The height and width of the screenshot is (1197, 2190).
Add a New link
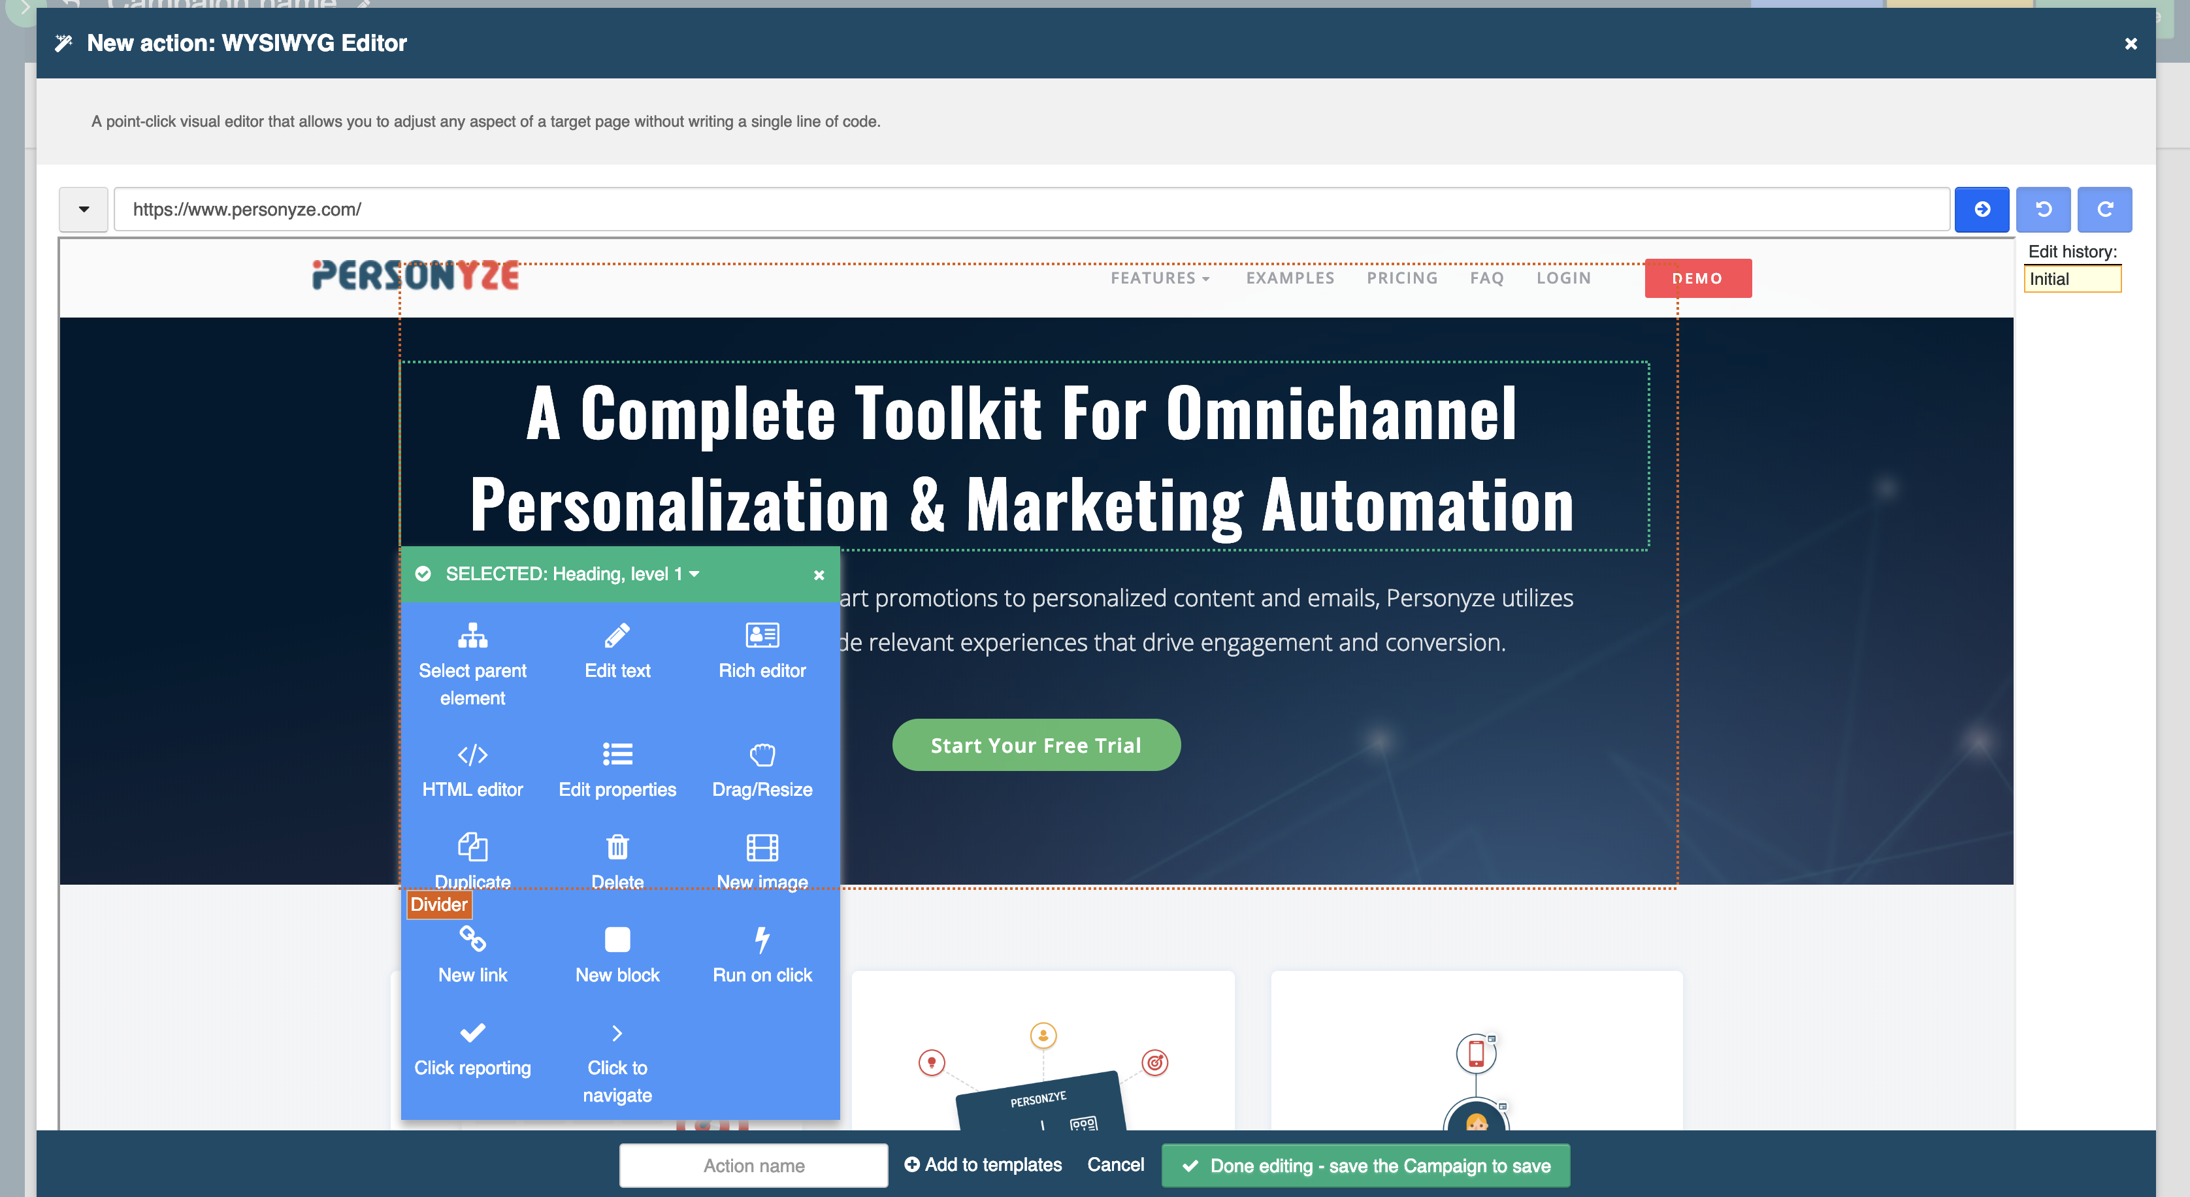472,955
